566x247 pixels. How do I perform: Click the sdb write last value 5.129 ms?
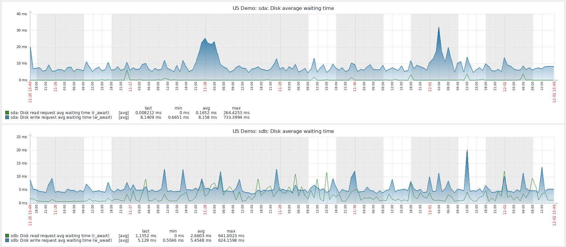[x=147, y=240]
